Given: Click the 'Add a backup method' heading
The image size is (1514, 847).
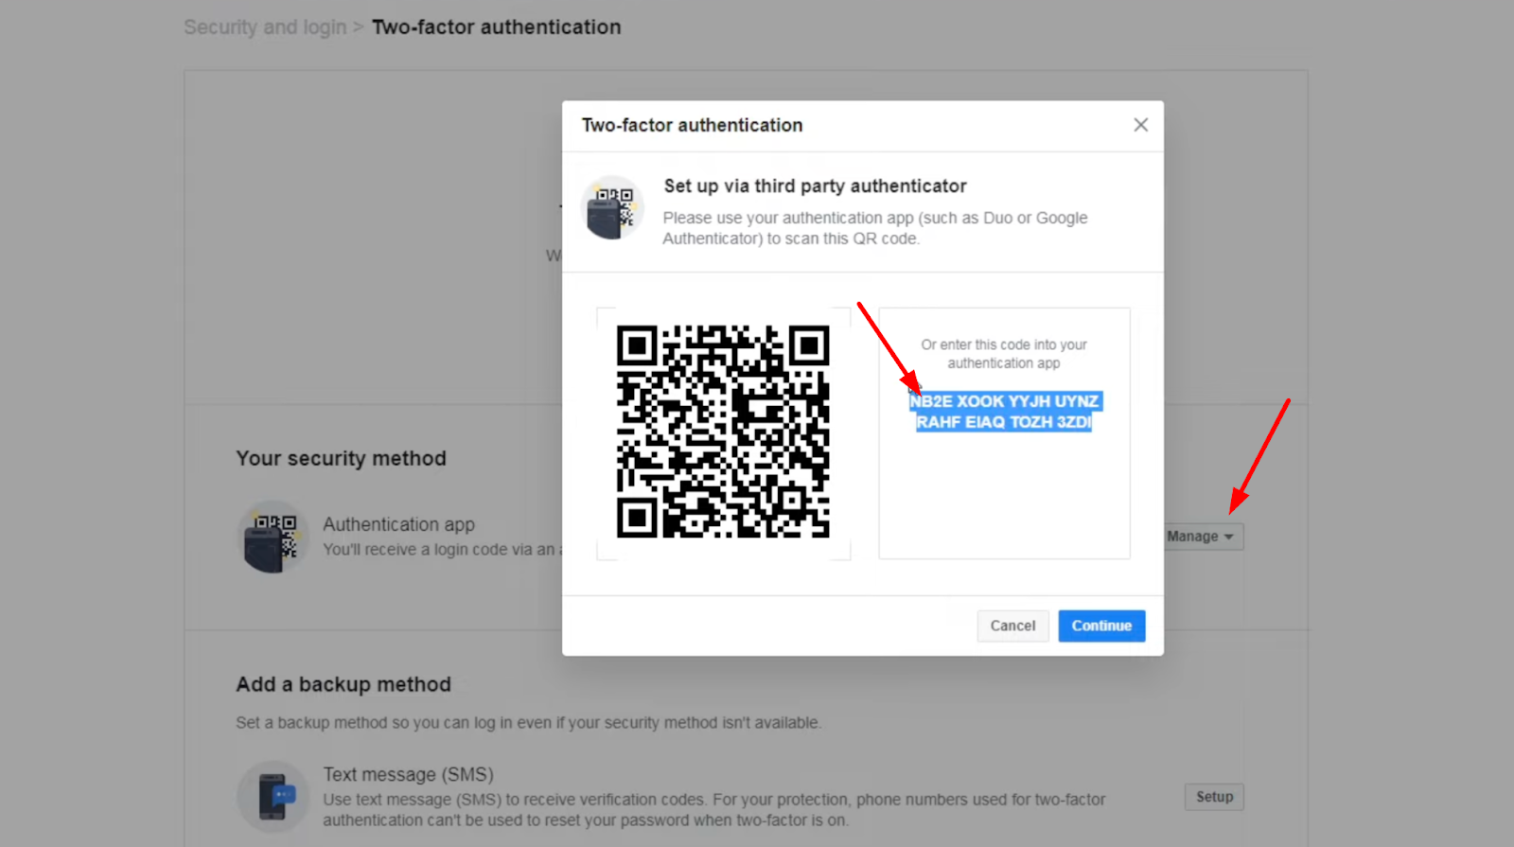Looking at the screenshot, I should pos(343,684).
